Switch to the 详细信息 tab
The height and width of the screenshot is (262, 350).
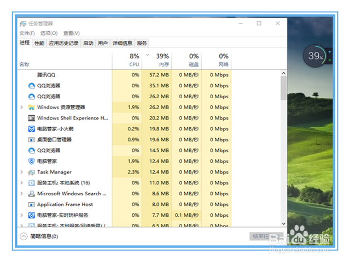[122, 43]
